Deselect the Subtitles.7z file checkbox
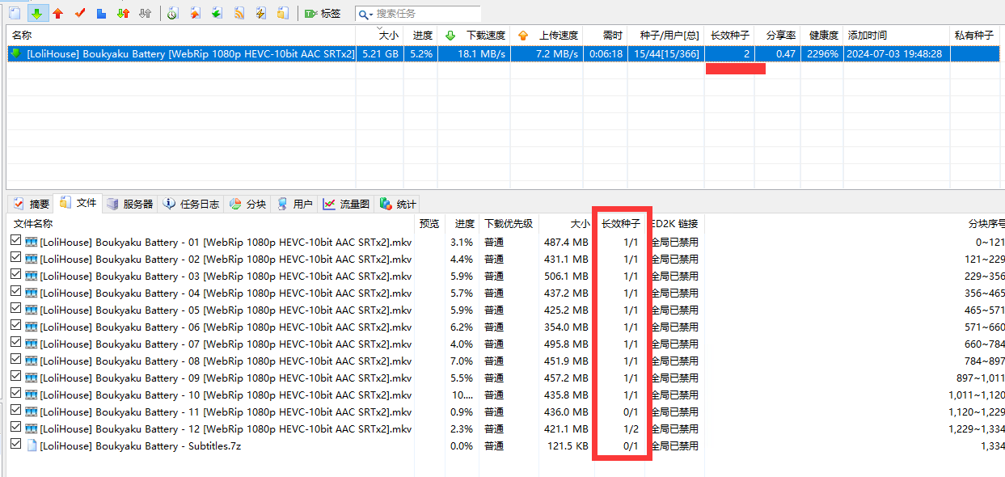 coord(15,445)
